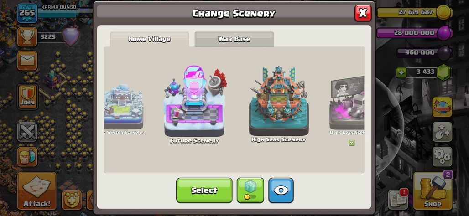Viewport: 469px width, 216px height.
Task: Tap the Join clan shield icon
Action: coord(27,96)
